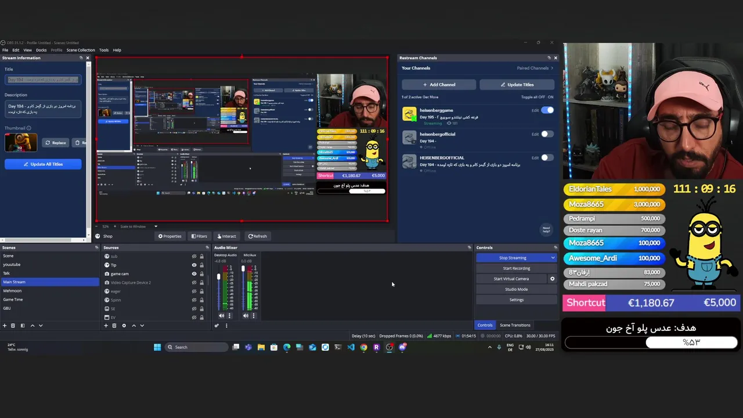Open Chrome from the taskbar

point(363,347)
